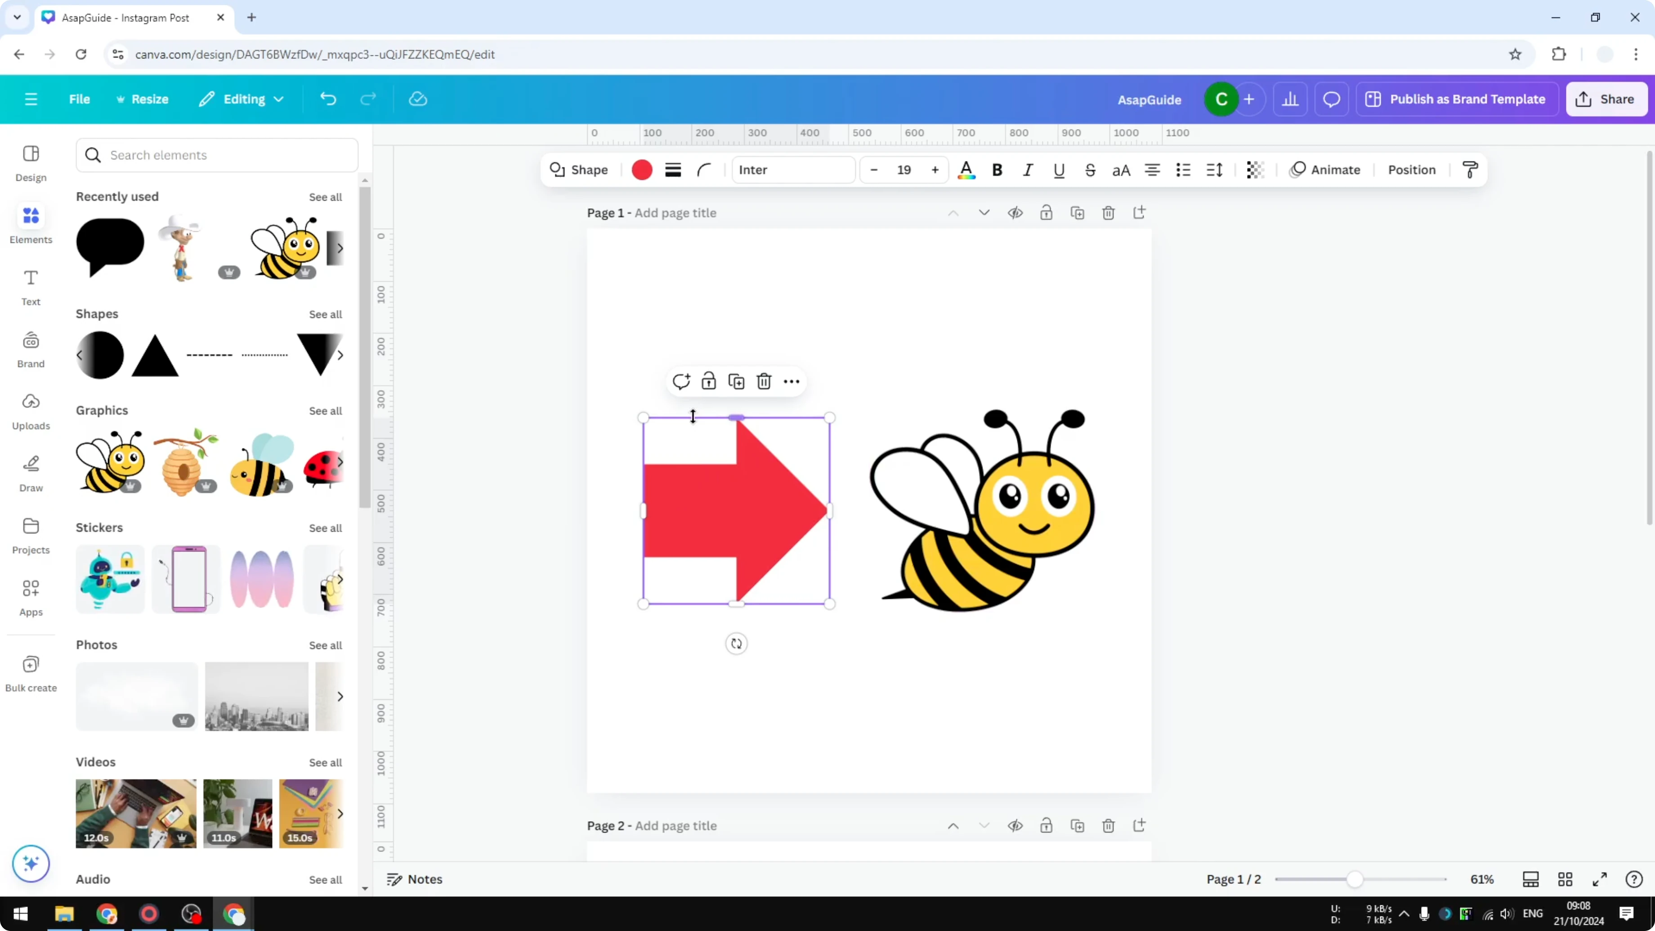Add a comment on the selected arrow
This screenshot has width=1655, height=931.
[682, 380]
